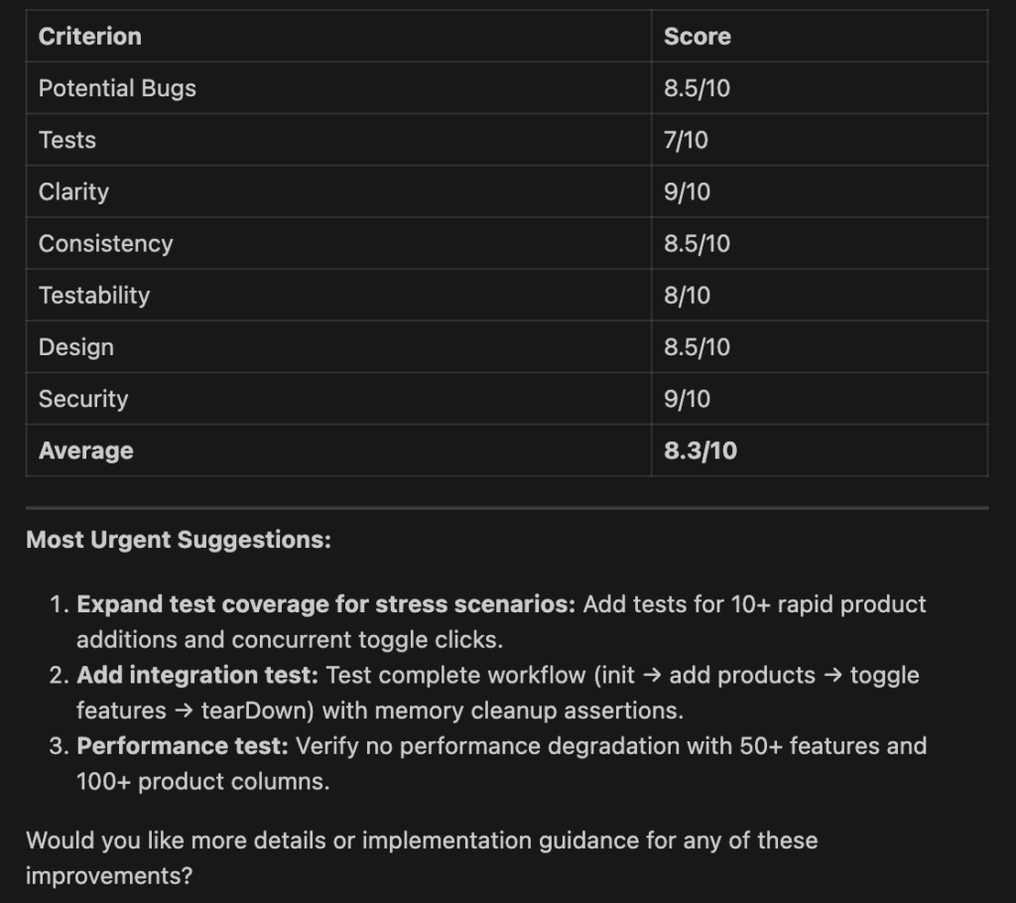This screenshot has width=1016, height=903.
Task: Select the Testability criterion cell
Action: (x=94, y=295)
